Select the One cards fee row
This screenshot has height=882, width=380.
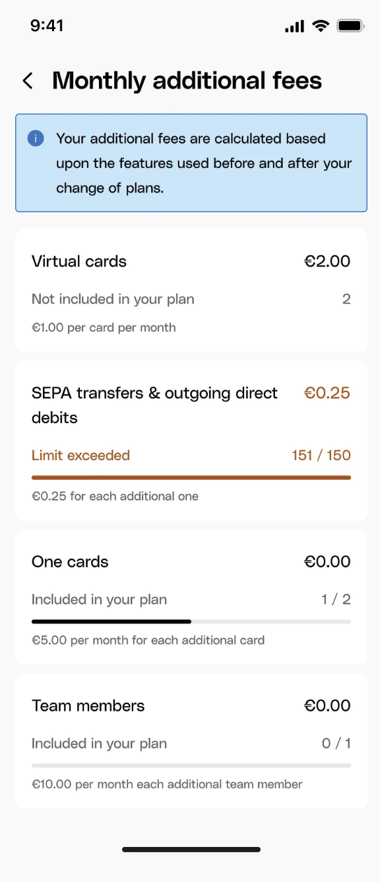[191, 597]
